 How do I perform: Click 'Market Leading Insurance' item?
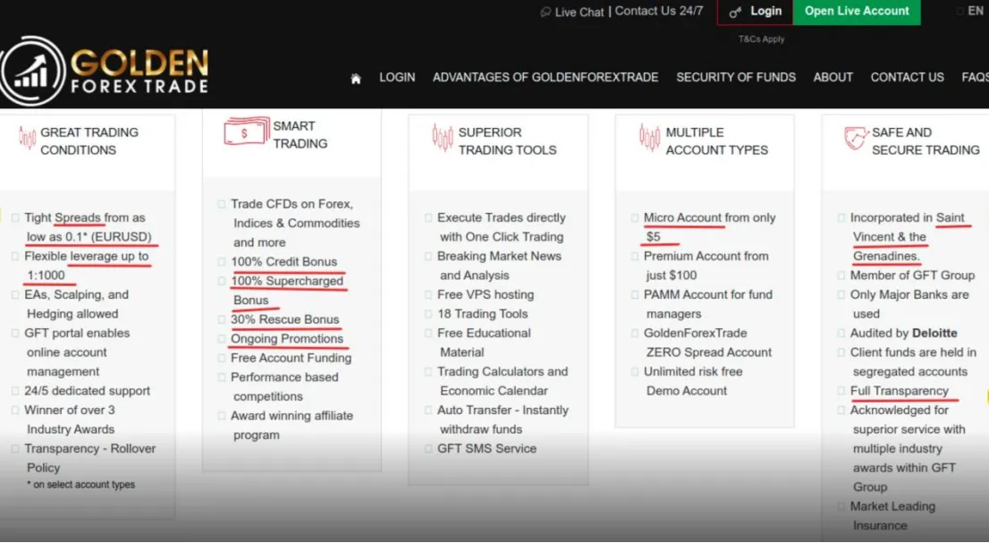(892, 516)
